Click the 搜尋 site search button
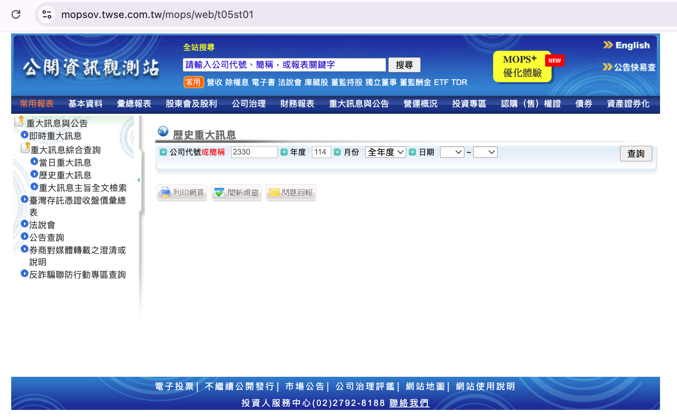 pyautogui.click(x=404, y=65)
